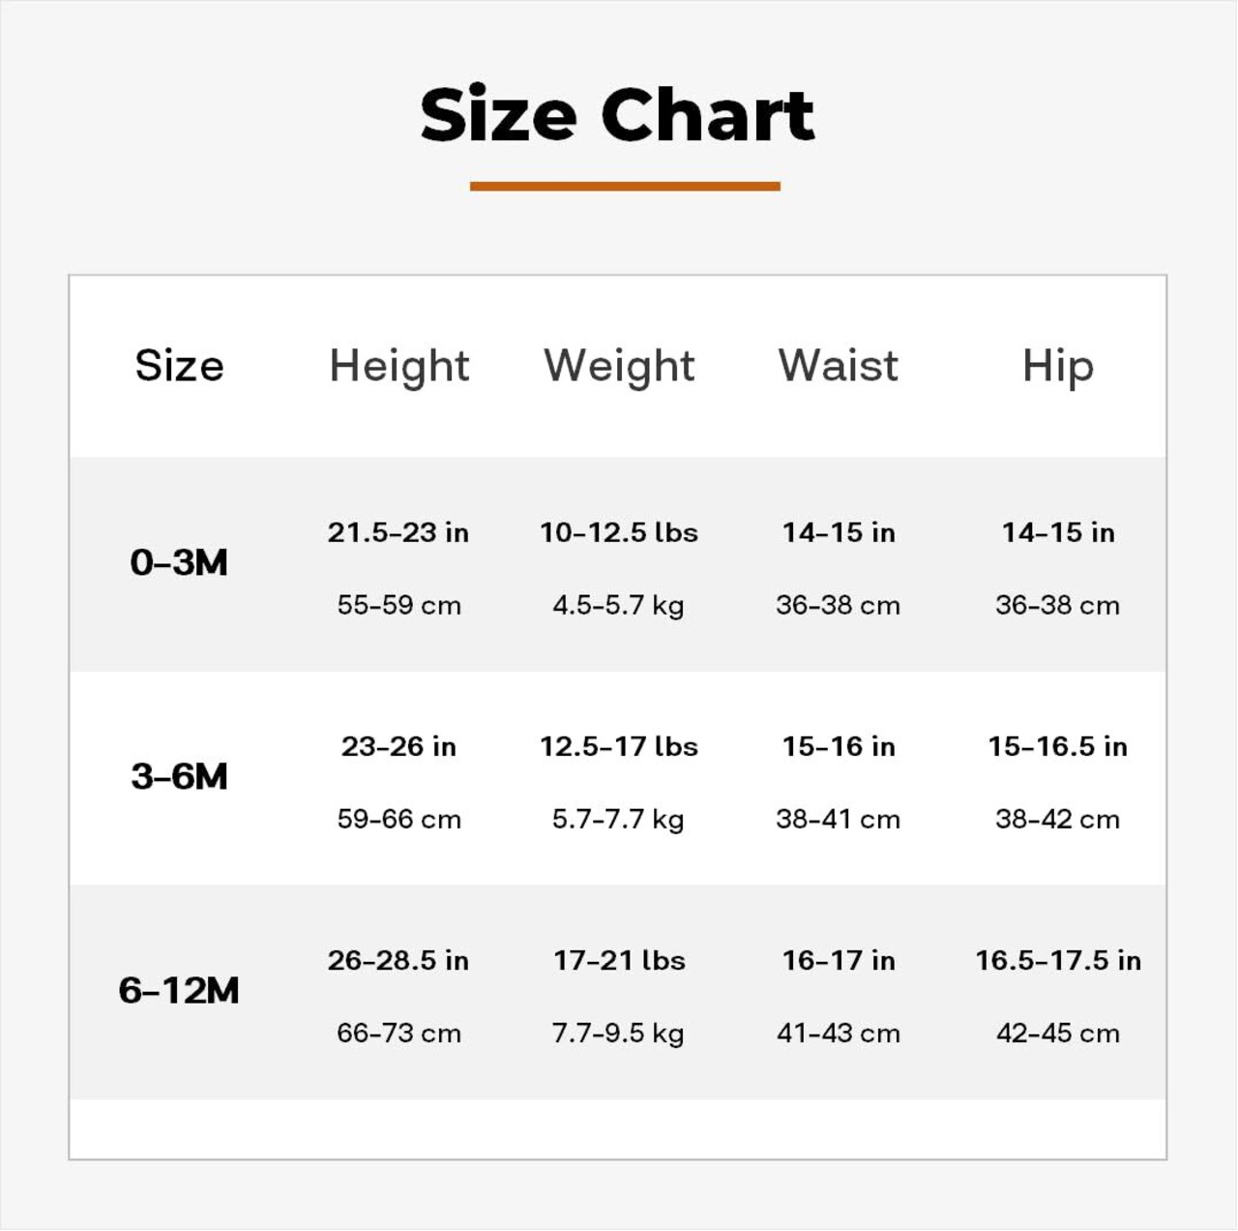Select the 15–16.5 in hip value
This screenshot has height=1231, width=1238.
click(1058, 746)
